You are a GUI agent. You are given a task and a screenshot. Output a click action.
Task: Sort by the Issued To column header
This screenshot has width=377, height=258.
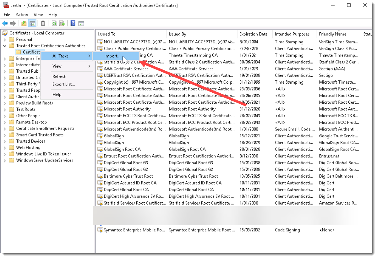131,34
